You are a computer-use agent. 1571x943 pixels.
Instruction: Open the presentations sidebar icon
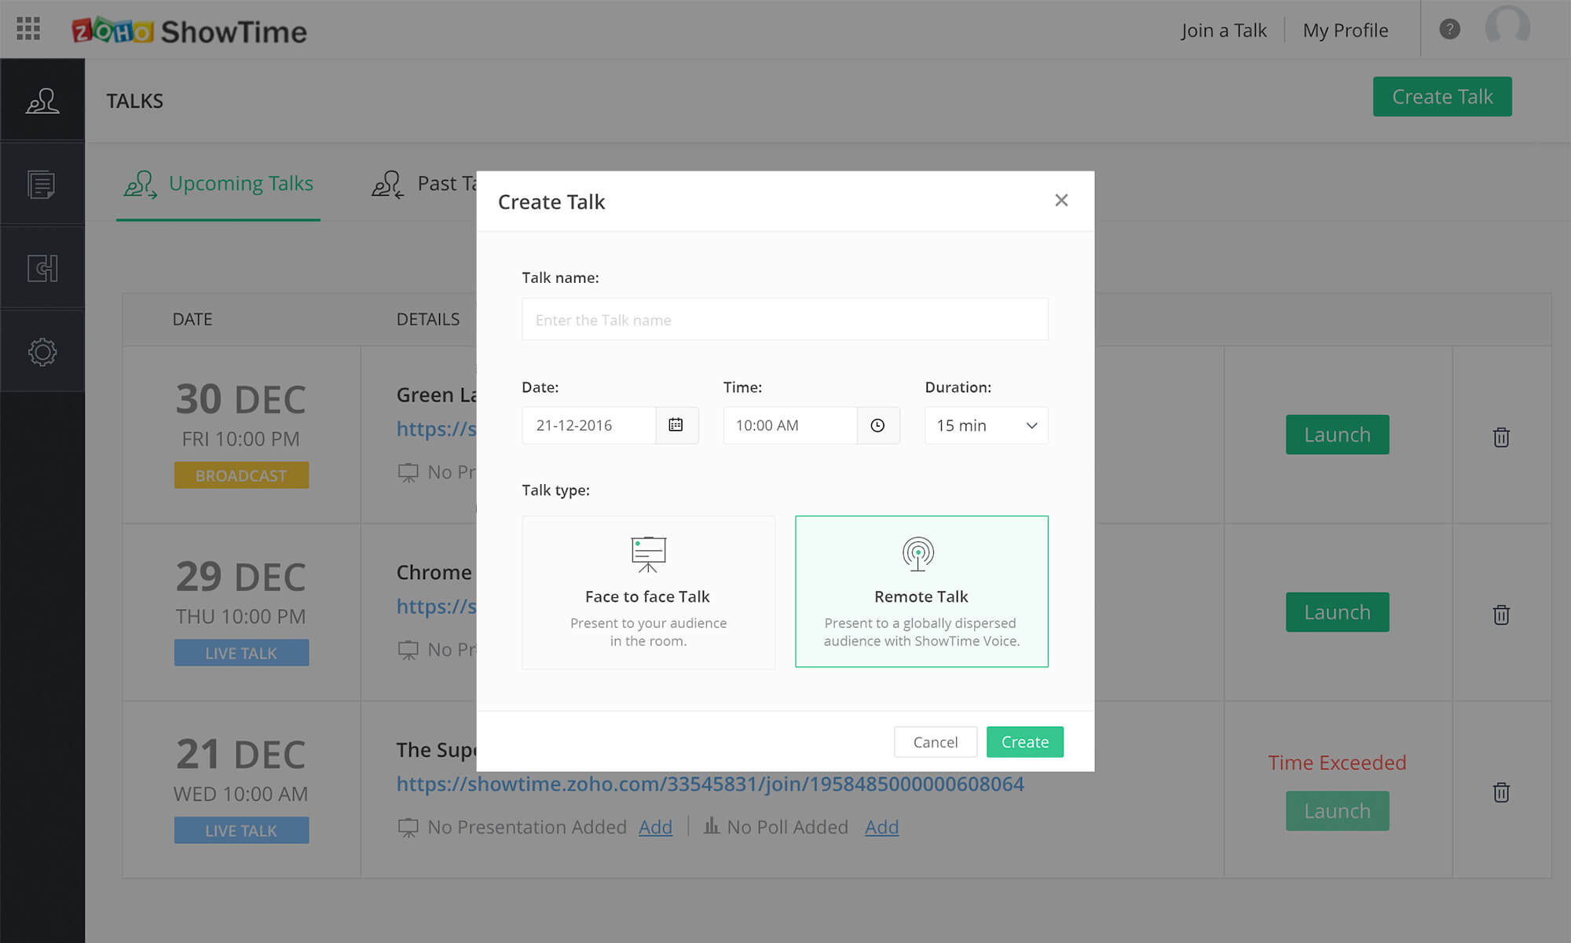point(42,185)
